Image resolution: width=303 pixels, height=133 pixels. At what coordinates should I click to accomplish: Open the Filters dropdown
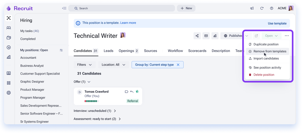[x=84, y=65]
